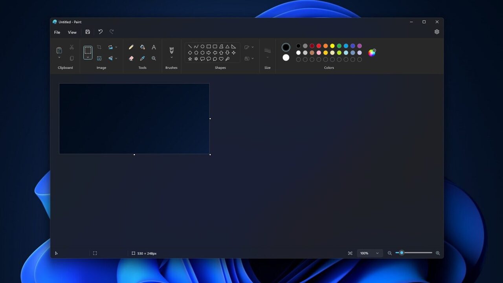Open the View menu
This screenshot has height=283, width=503.
click(x=72, y=32)
